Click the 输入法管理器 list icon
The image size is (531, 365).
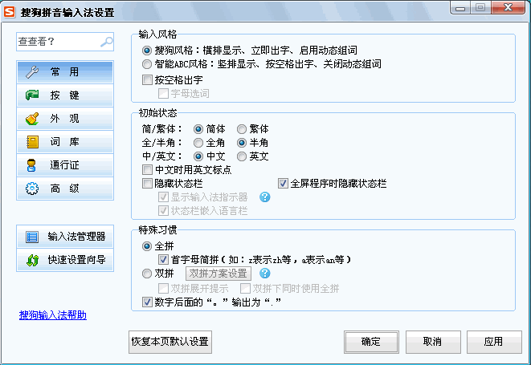(32, 237)
